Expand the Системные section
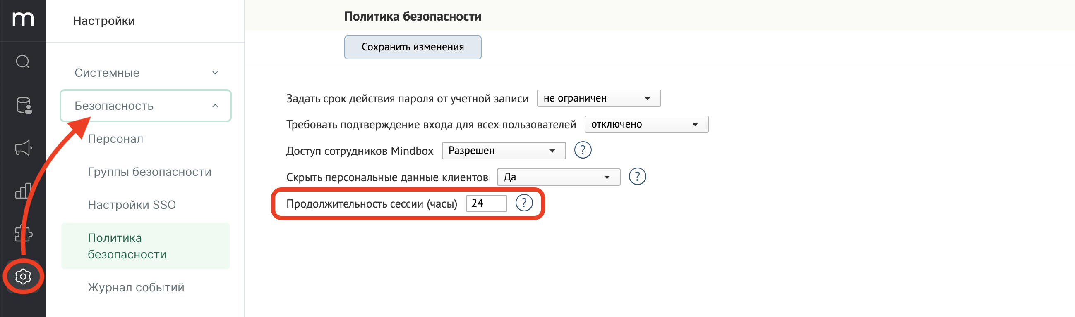 point(146,73)
